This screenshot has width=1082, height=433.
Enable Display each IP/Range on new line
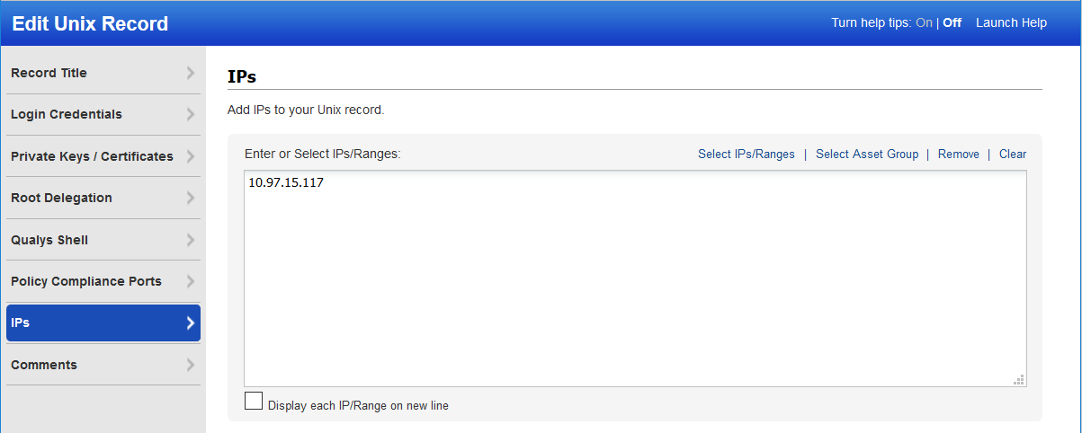pos(254,401)
